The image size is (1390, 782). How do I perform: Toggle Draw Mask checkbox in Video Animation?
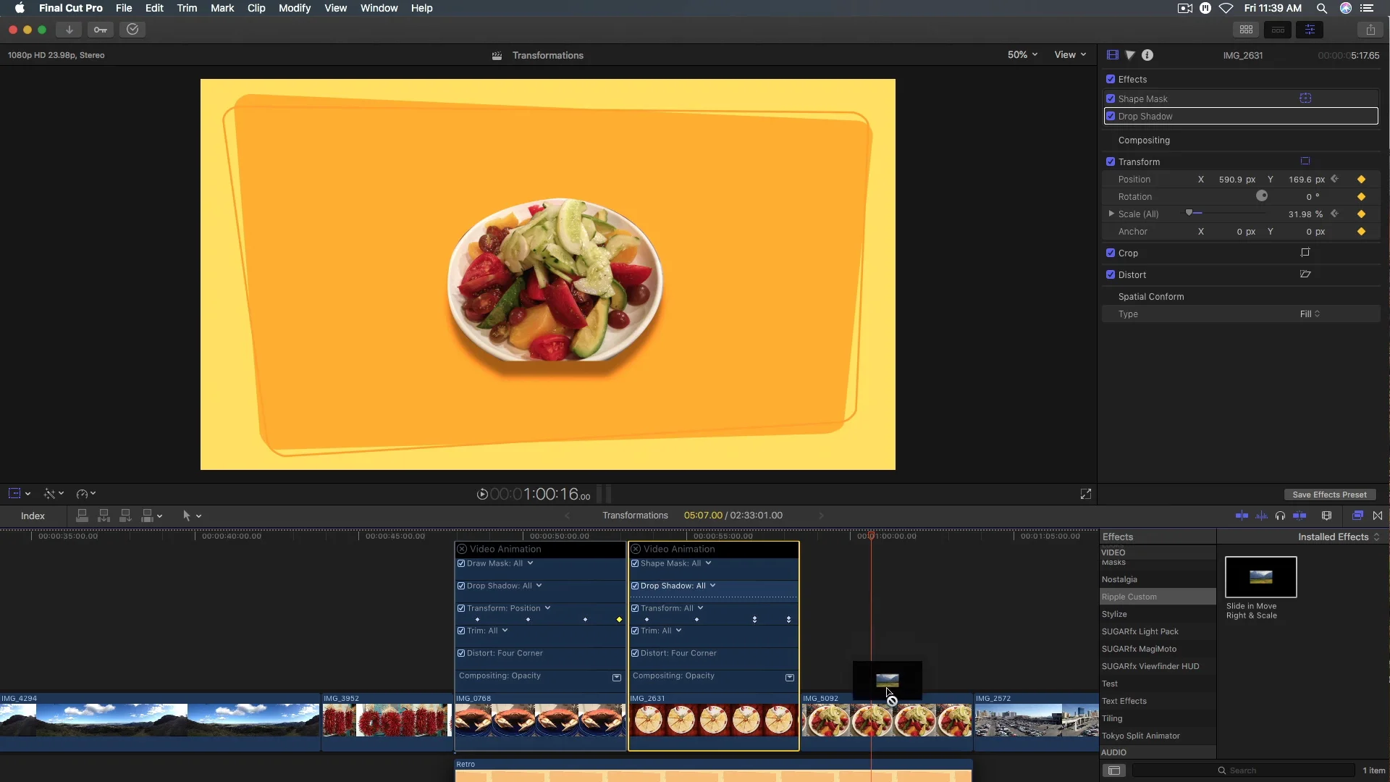click(461, 563)
